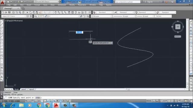Open Layer Properties Manager icon
Screen dimensions: 193x108
point(36,16)
